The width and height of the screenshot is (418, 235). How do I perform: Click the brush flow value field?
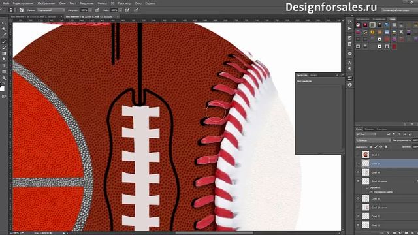point(114,10)
